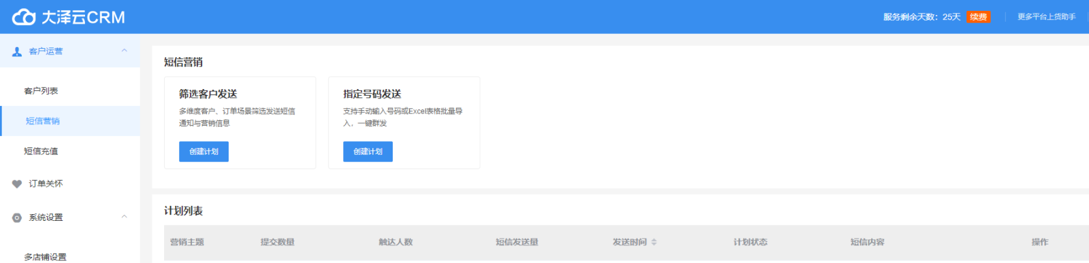The image size is (1089, 263).
Task: Click the 计划列表 section heading
Action: click(x=183, y=211)
